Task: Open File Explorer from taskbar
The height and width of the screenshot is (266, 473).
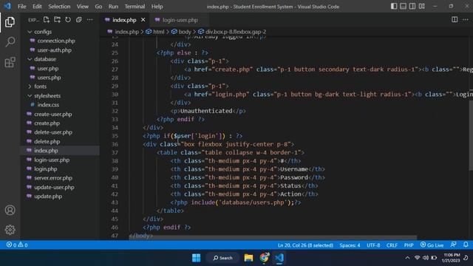Action: click(x=248, y=258)
